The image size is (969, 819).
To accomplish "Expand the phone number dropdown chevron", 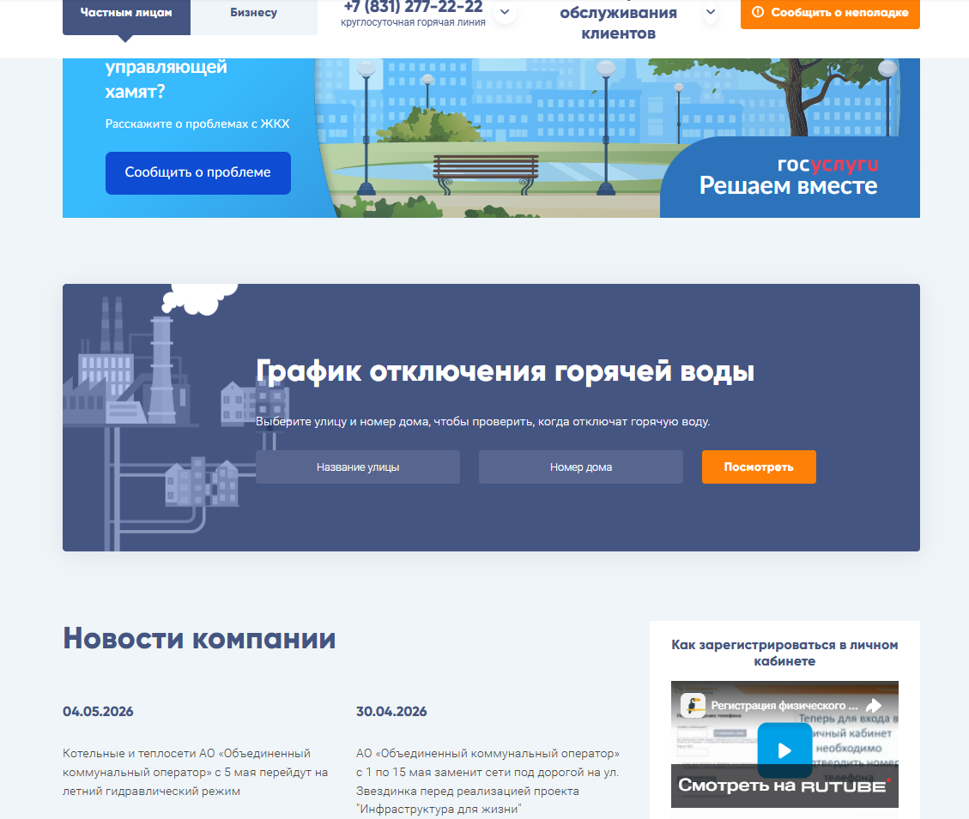I will coord(505,12).
